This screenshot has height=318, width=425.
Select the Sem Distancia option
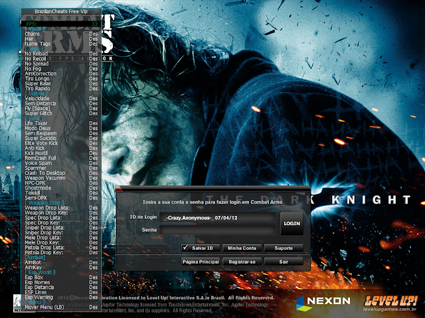click(x=61, y=103)
